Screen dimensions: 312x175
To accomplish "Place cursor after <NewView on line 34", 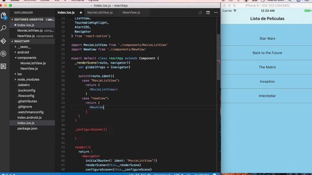I will (x=104, y=107).
